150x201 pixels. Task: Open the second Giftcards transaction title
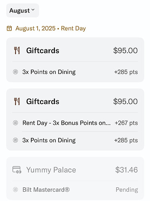pos(43,101)
